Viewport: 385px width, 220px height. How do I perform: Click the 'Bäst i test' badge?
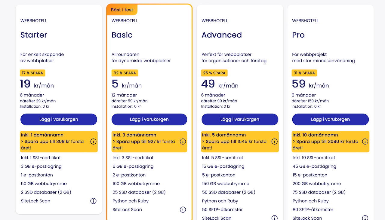(122, 10)
